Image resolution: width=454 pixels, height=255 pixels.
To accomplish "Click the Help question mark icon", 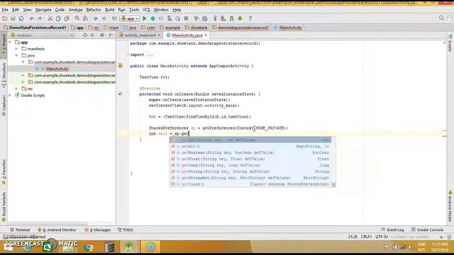I will (x=250, y=18).
